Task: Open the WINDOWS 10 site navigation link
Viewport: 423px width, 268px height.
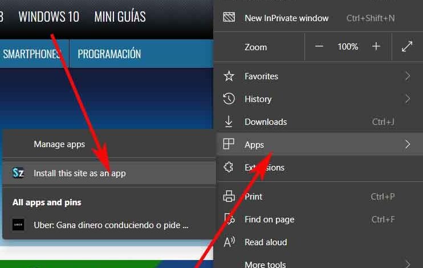Action: click(x=49, y=17)
